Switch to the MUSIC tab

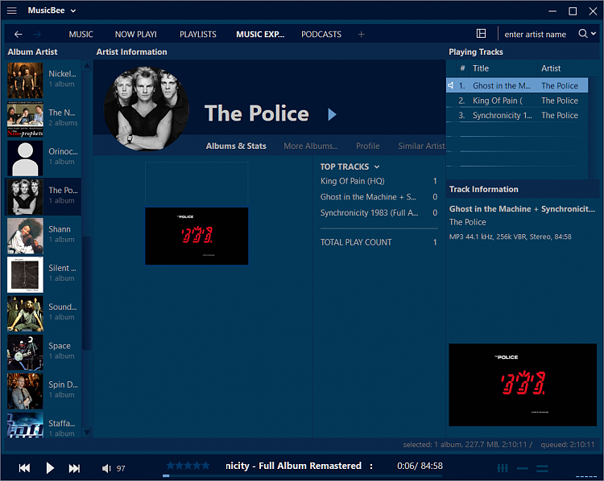(x=81, y=35)
